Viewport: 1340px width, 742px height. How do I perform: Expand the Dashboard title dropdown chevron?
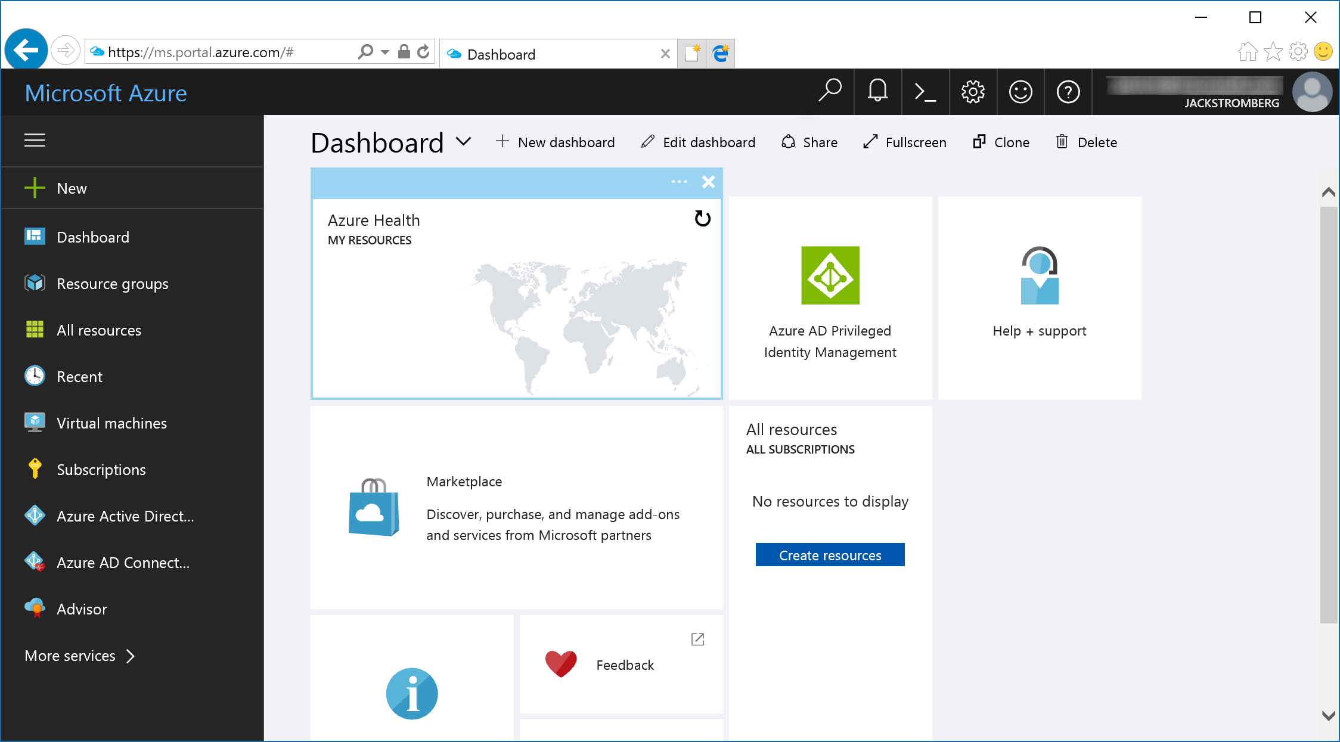pyautogui.click(x=464, y=142)
